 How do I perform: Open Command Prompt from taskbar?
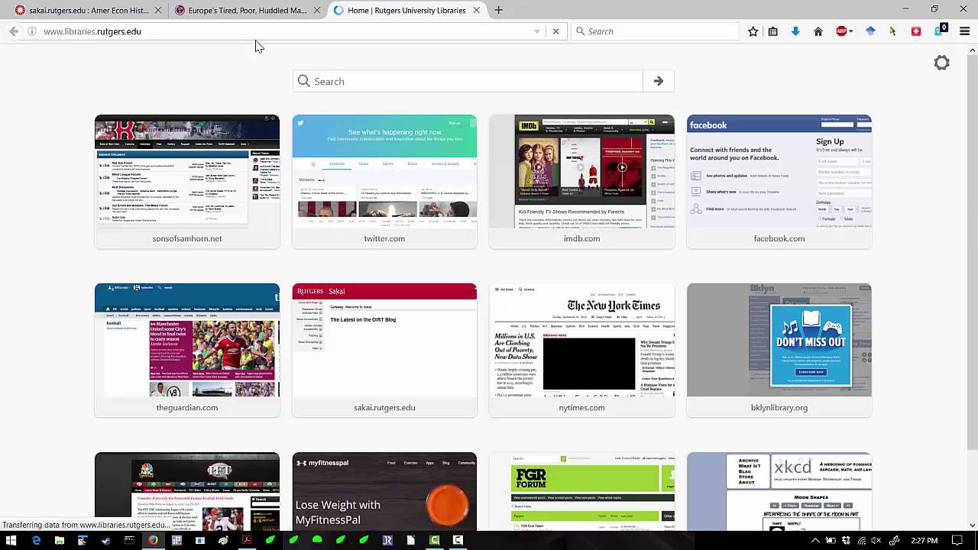[129, 540]
